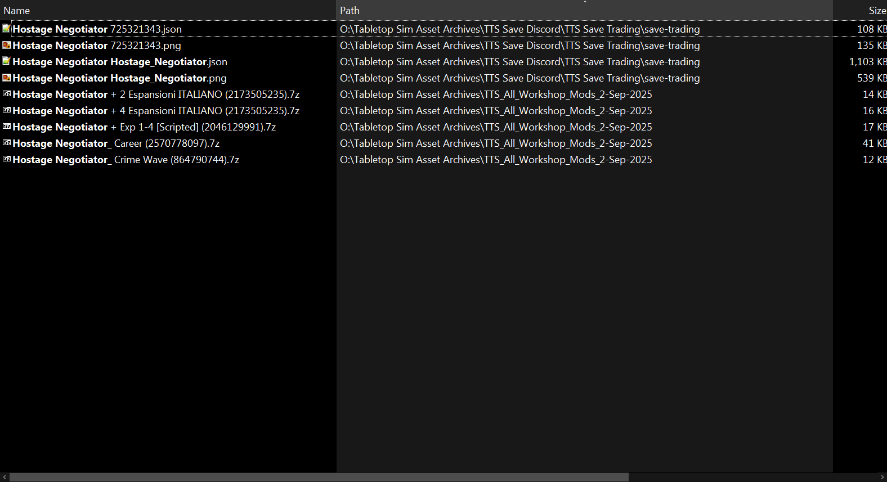887x482 pixels.
Task: Click the archive icon for Hostage Negotiator_ Career file
Action: pos(6,142)
